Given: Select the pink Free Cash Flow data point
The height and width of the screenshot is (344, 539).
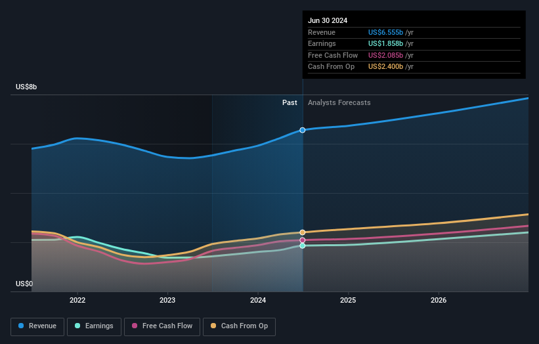Looking at the screenshot, I should click(x=303, y=240).
